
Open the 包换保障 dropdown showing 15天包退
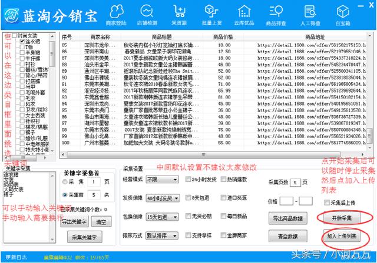pyautogui.click(x=162, y=217)
